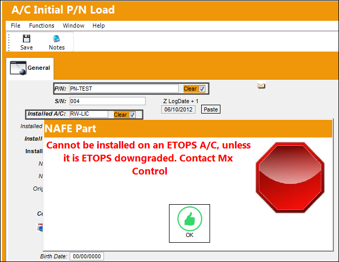Click the thumbs-up OK button
The image size is (339, 262).
(x=189, y=223)
